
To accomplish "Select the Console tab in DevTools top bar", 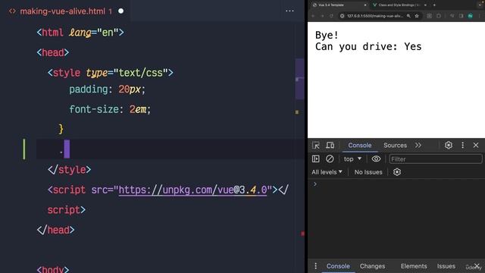I will click(360, 145).
